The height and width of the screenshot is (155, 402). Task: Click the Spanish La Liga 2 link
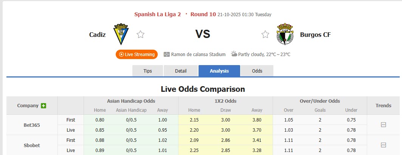pos(157,14)
